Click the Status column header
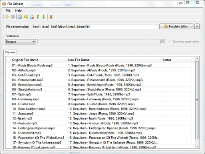 point(176,60)
